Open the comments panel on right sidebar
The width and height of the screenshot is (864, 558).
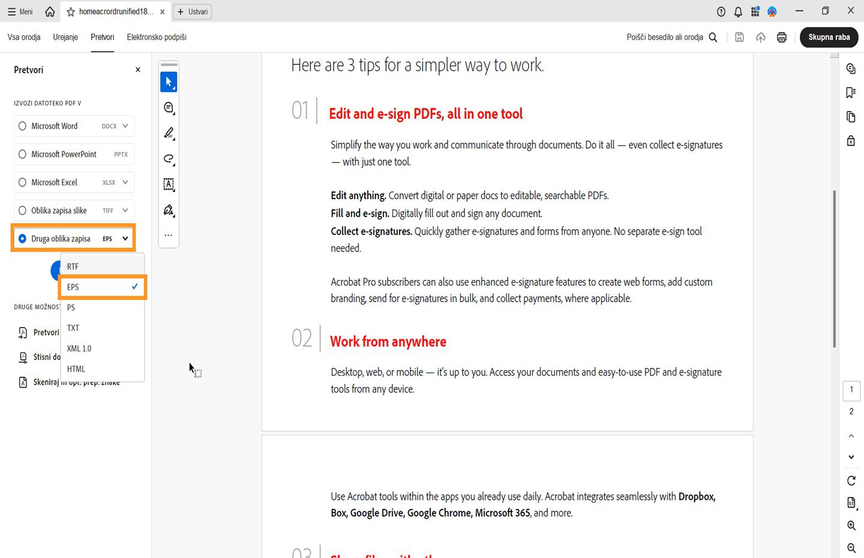coord(850,68)
